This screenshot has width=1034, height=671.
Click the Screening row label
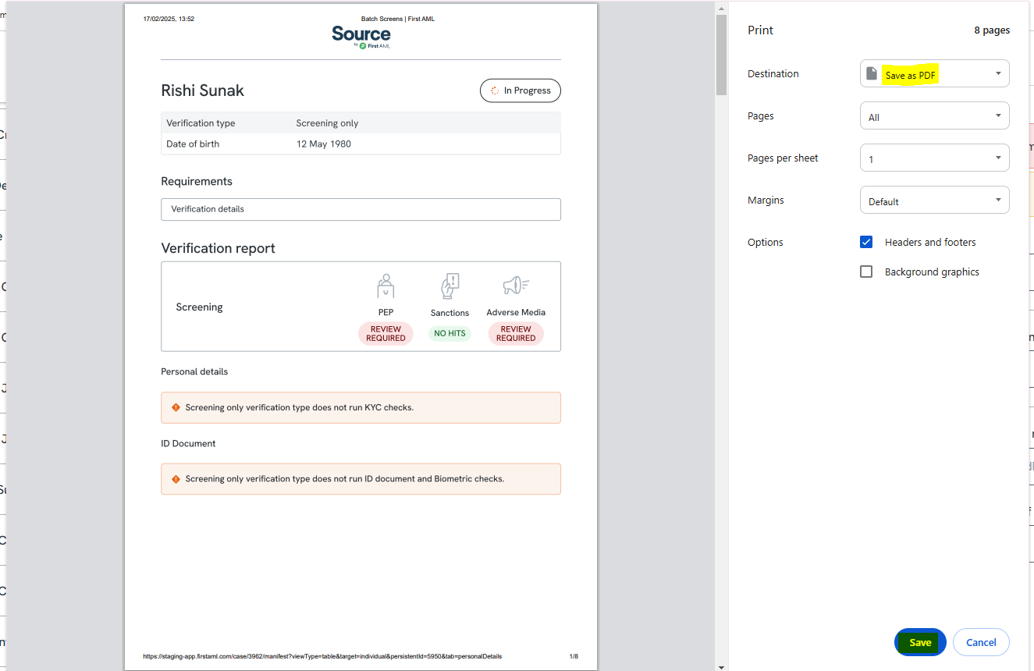tap(199, 307)
